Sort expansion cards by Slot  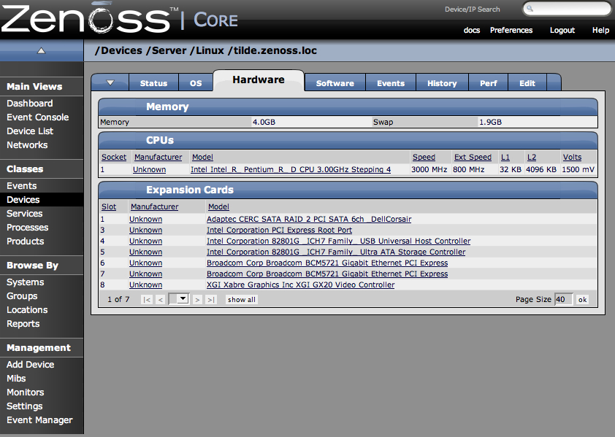tap(109, 206)
